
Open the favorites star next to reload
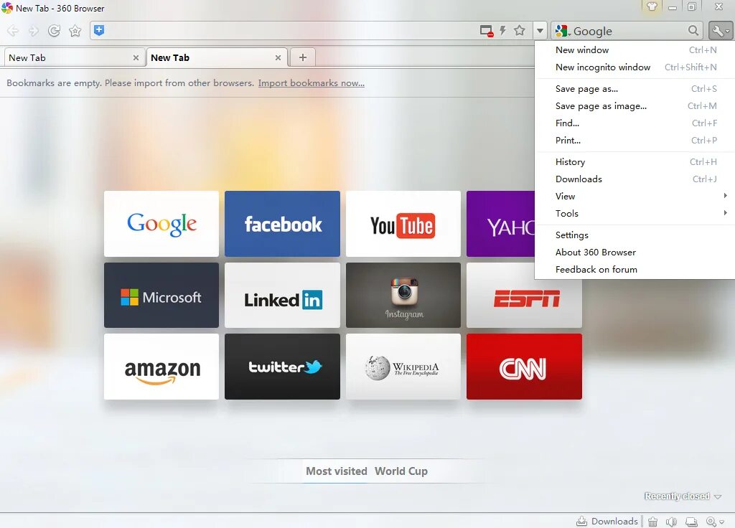[75, 31]
